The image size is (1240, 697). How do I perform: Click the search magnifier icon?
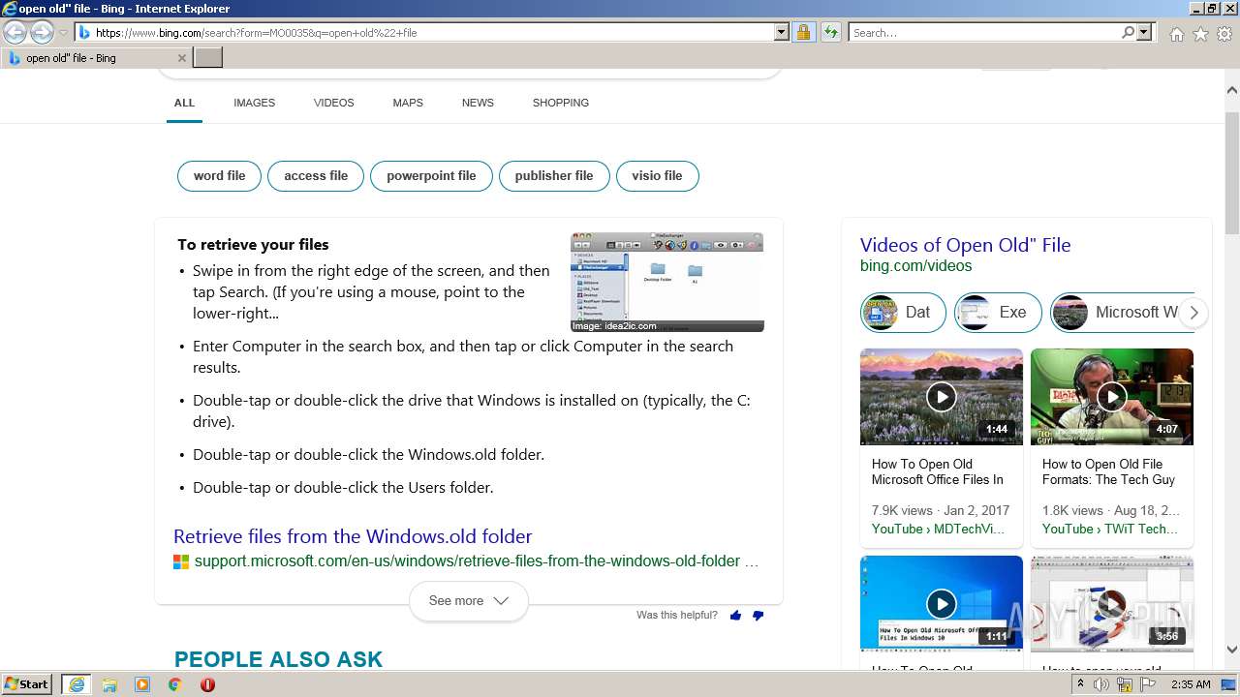1129,33
